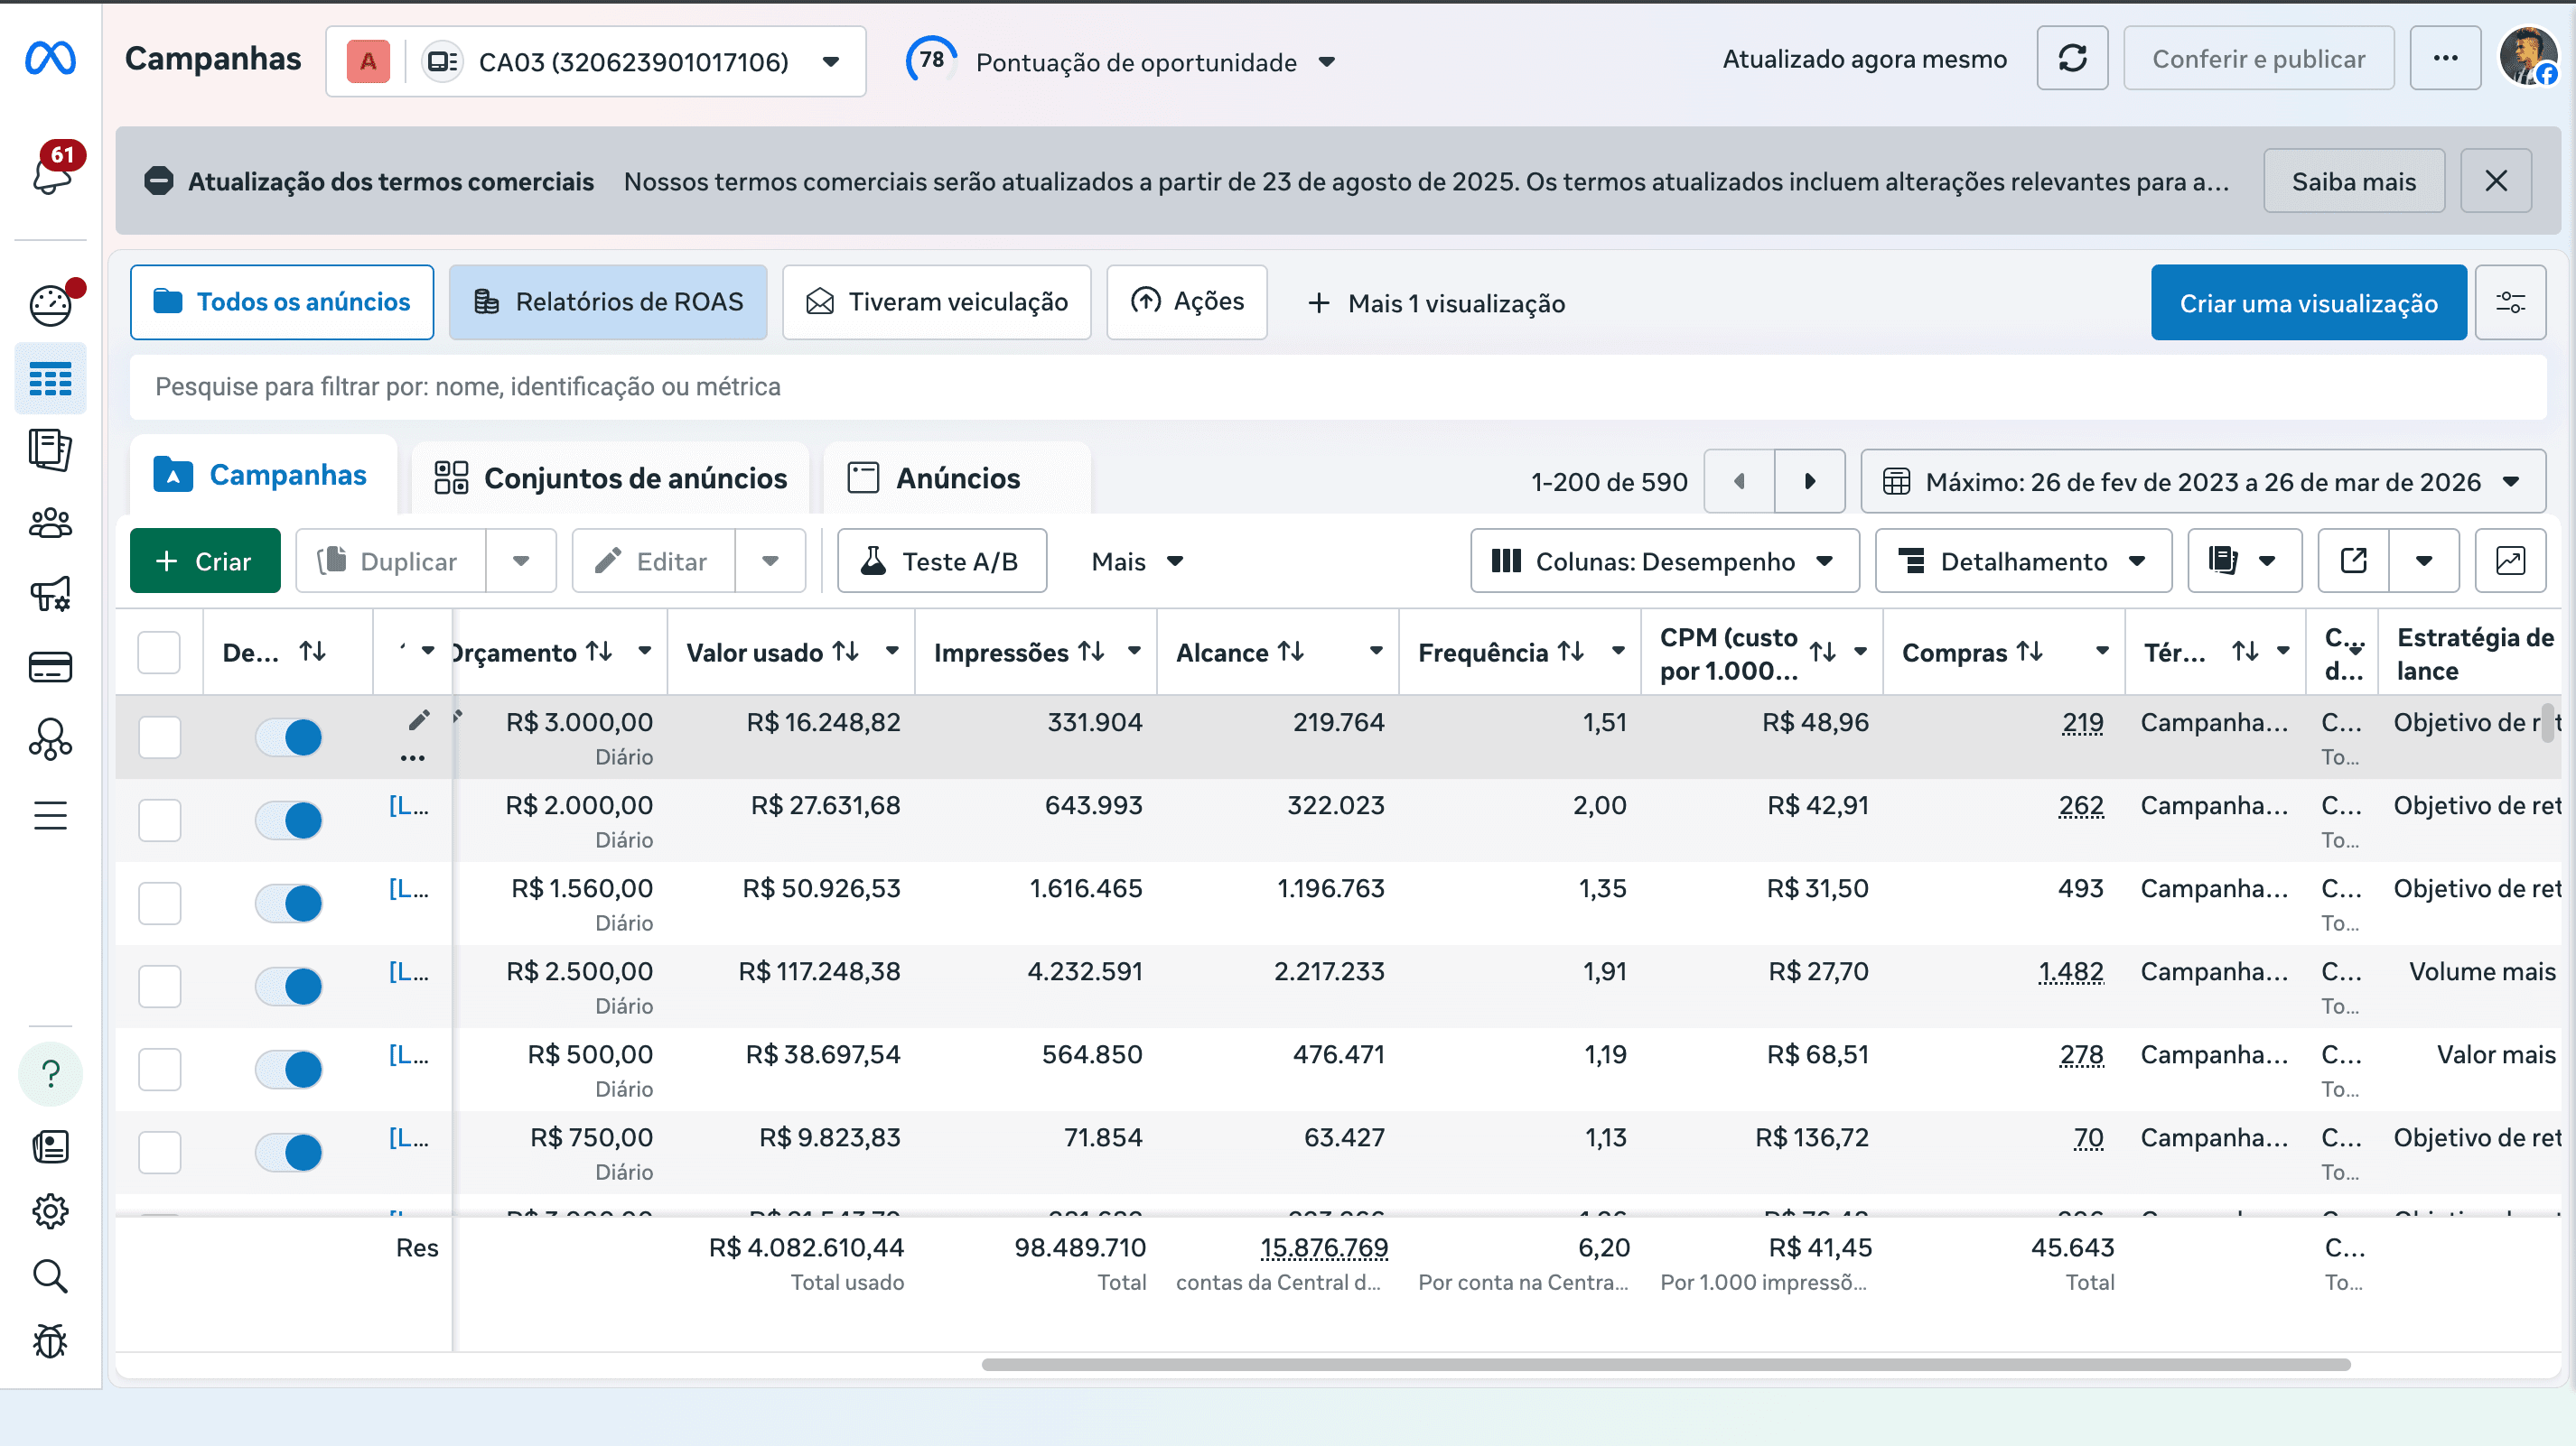This screenshot has width=2576, height=1446.
Task: Click the green Criar button
Action: click(x=205, y=561)
